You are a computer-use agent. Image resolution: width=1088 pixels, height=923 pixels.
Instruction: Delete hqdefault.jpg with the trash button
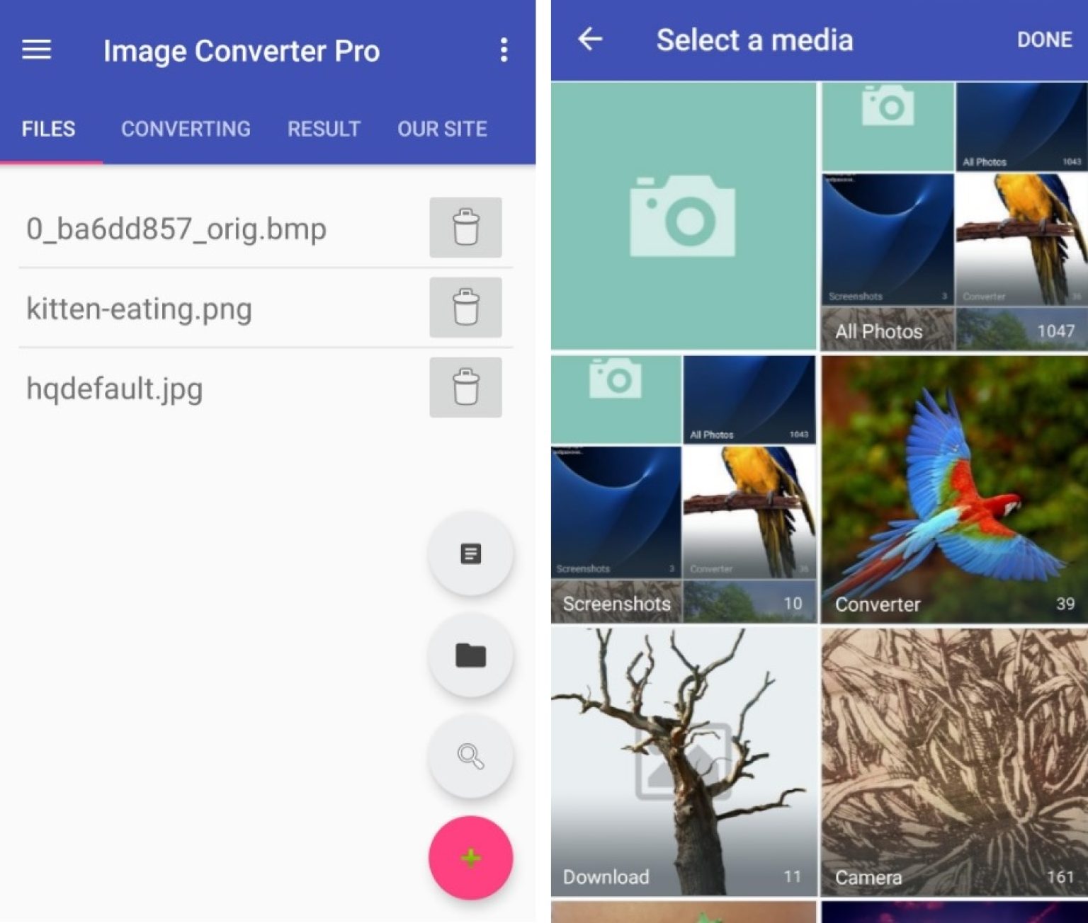click(x=465, y=387)
